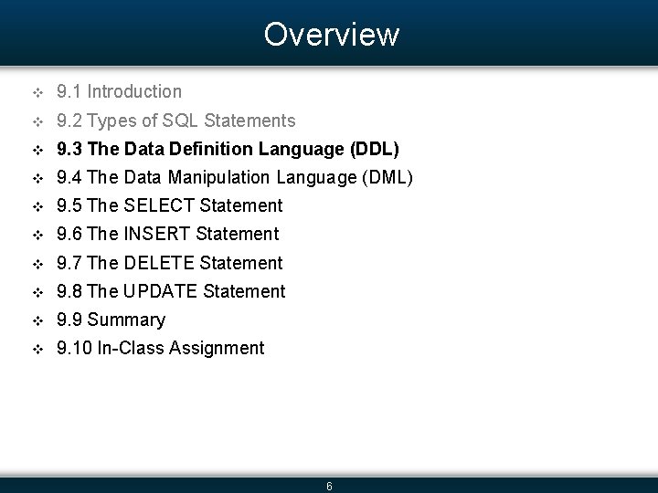
Task: Click the bullet icon beside 9.1 Introduction
Action: click(x=37, y=92)
